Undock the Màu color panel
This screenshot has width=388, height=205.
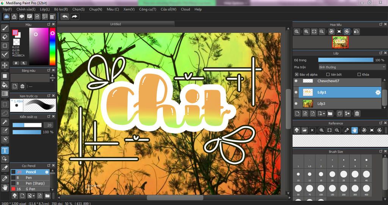pos(49,24)
